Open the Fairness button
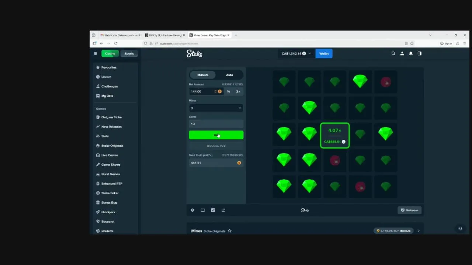The image size is (472, 265). (409, 210)
